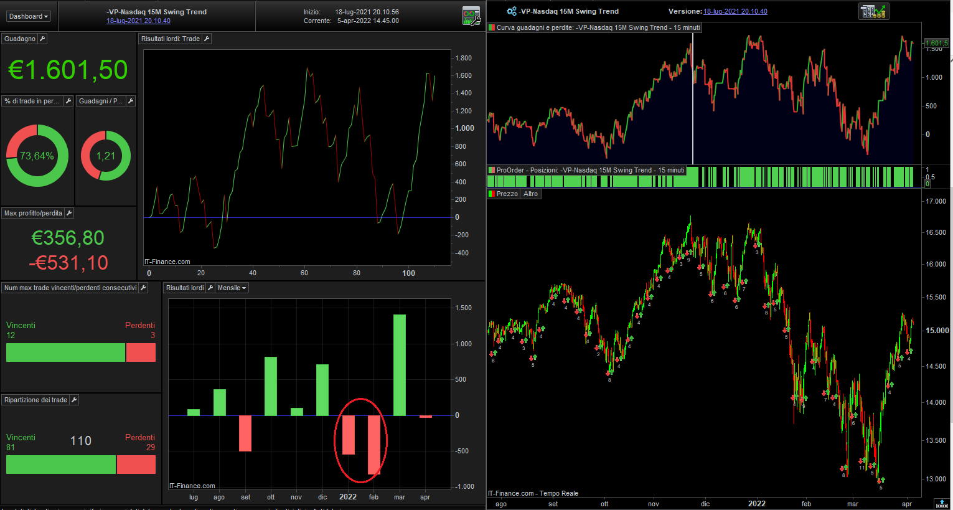This screenshot has height=510, width=953.
Task: Click the green bar below Vincenti 81
Action: pos(61,465)
